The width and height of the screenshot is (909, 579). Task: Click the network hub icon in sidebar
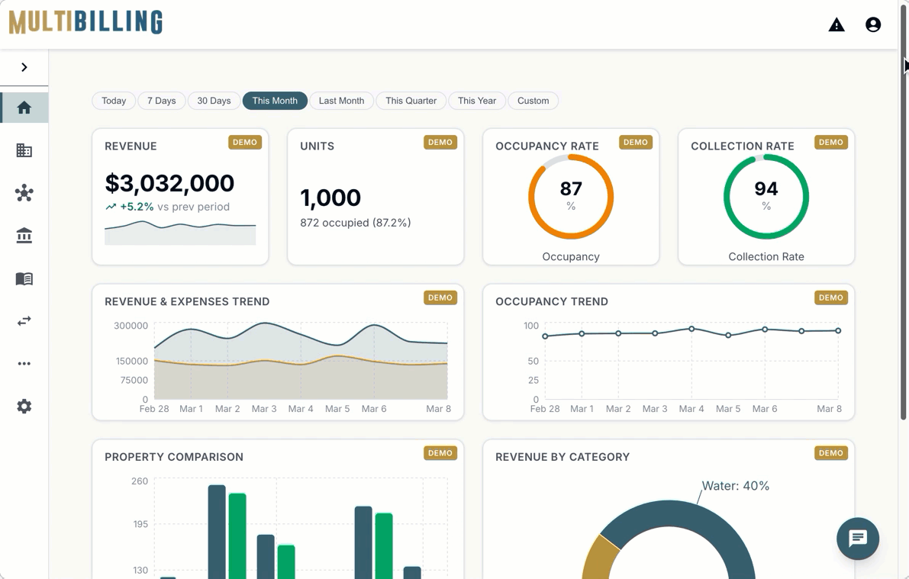24,193
